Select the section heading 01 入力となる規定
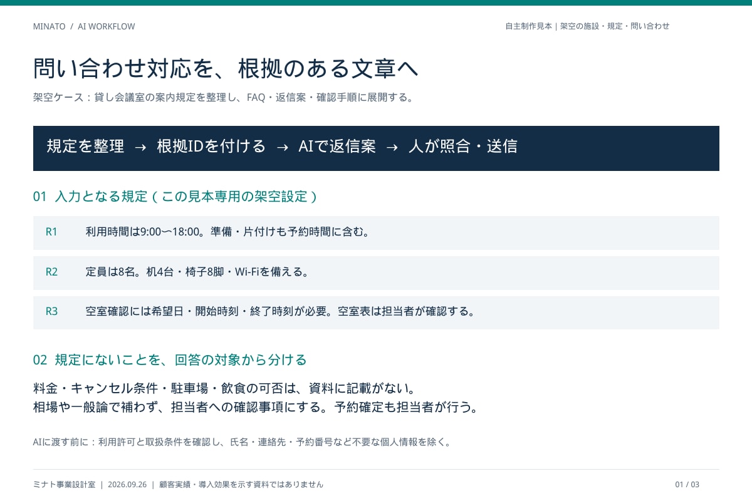Screen dimensions: 752x501 [x=175, y=197]
